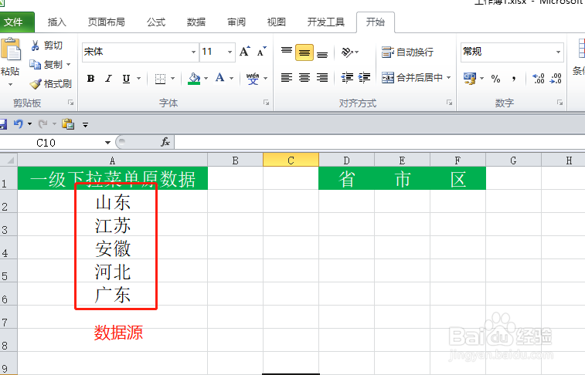Toggle italic formatting

pyautogui.click(x=108, y=79)
